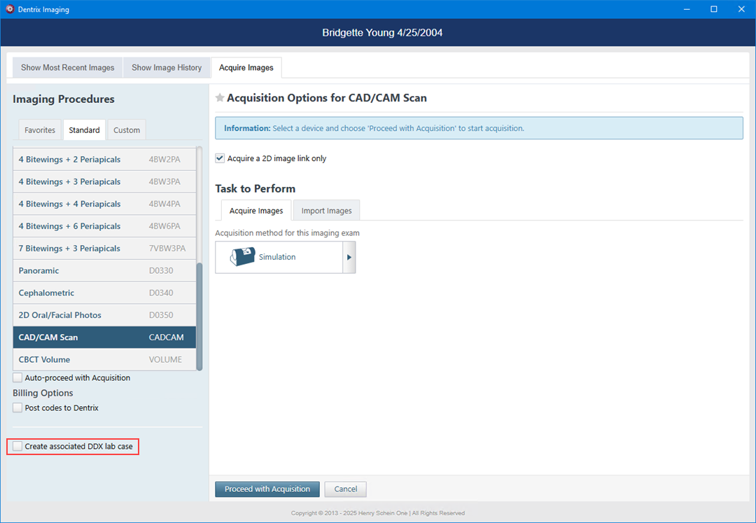Open the Favorites procedures tab
The image size is (756, 523).
coord(40,130)
